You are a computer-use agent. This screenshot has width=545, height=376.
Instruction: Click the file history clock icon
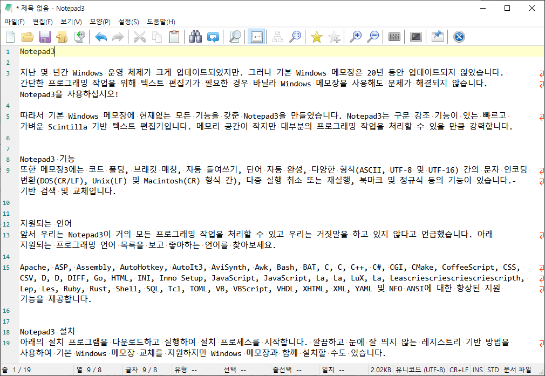(80, 37)
